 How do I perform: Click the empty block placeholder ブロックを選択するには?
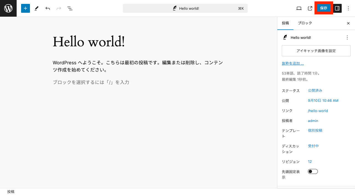point(91,82)
